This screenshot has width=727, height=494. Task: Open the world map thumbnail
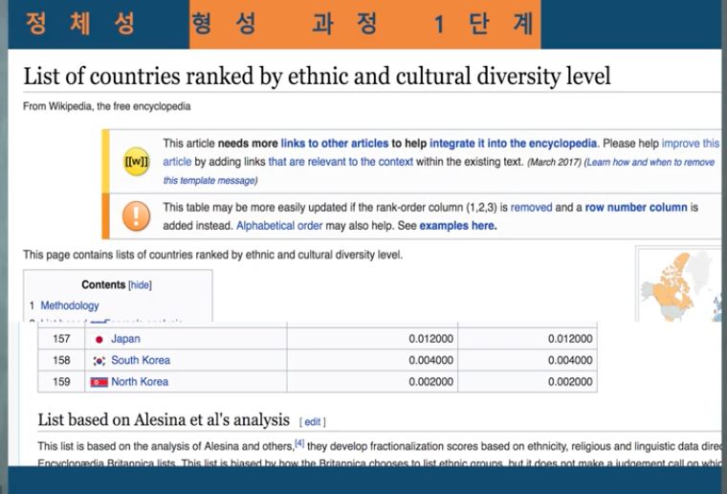point(680,284)
